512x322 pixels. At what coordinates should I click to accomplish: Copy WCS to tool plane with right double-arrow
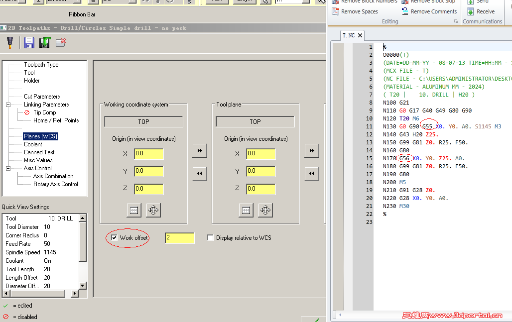click(x=200, y=151)
